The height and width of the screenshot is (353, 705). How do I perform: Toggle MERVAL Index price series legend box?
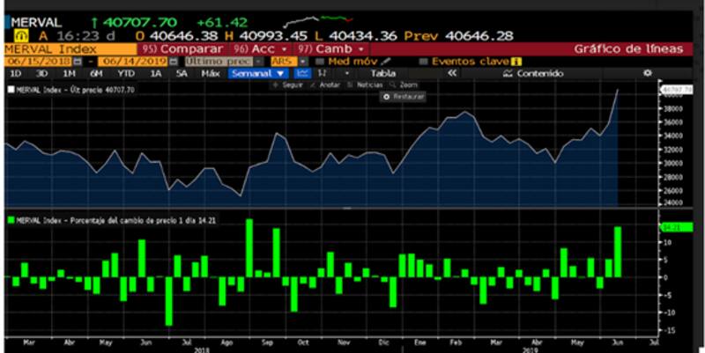pos(11,91)
